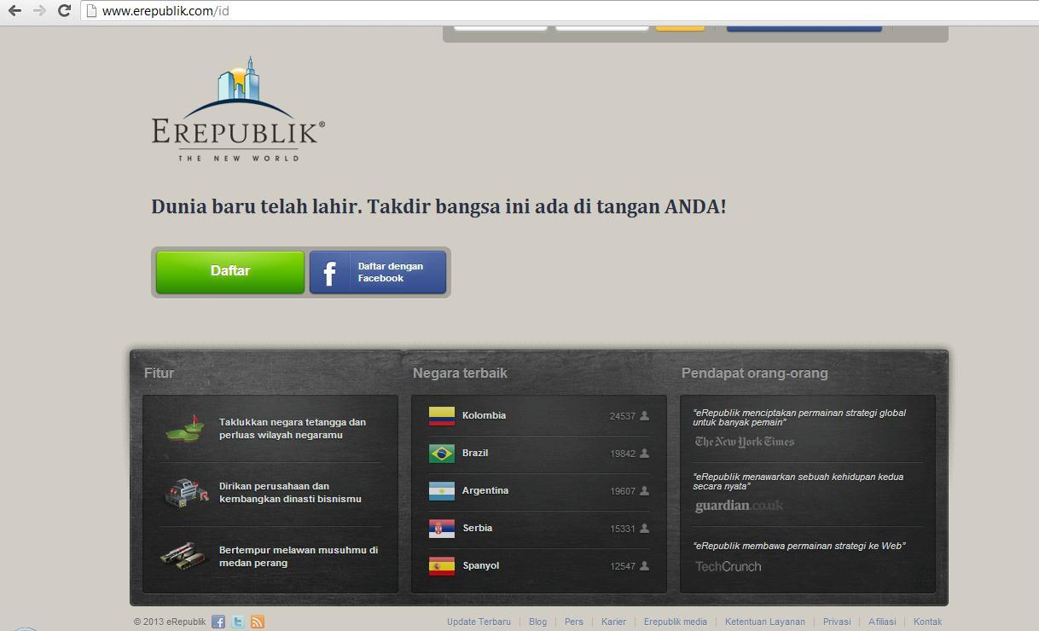The width and height of the screenshot is (1039, 631).
Task: Open the Afiliasi footer link
Action: point(882,622)
